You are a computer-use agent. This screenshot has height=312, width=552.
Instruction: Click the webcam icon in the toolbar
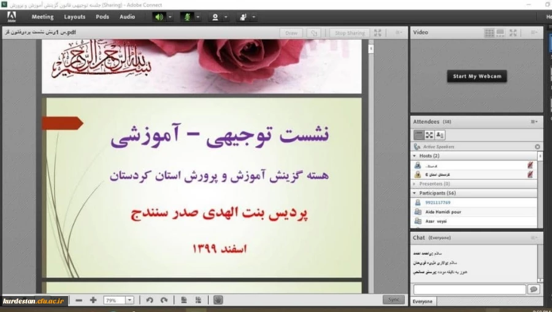[x=215, y=17]
